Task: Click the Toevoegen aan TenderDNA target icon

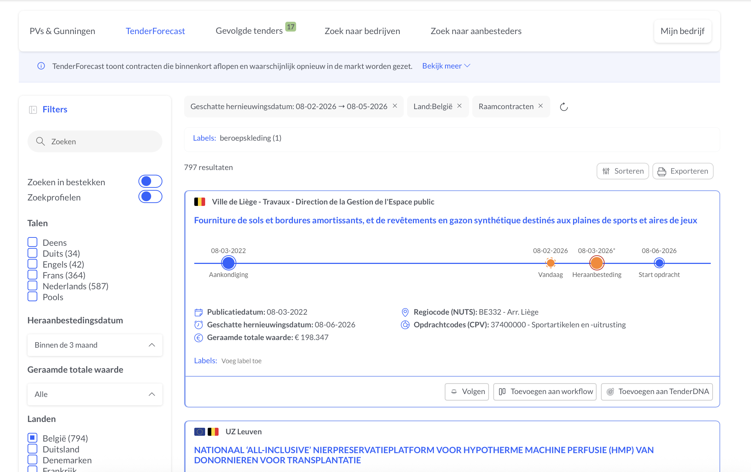Action: (x=611, y=392)
